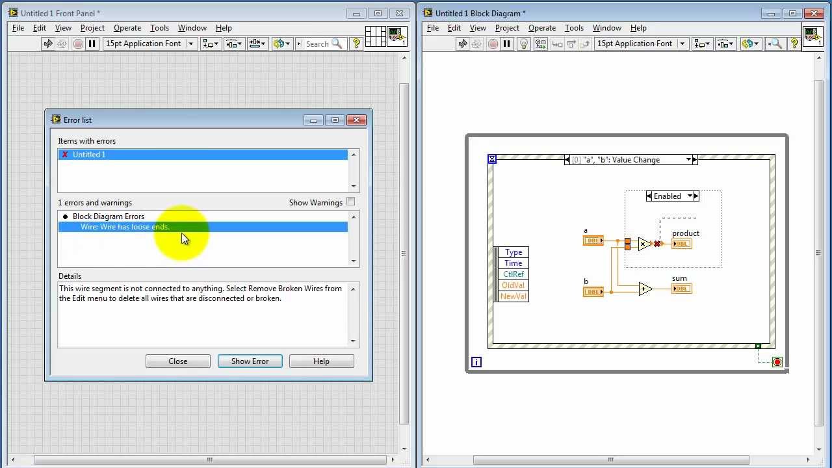832x468 pixels.
Task: Click the search magnifier in Front Panel toolbar
Action: tap(337, 44)
